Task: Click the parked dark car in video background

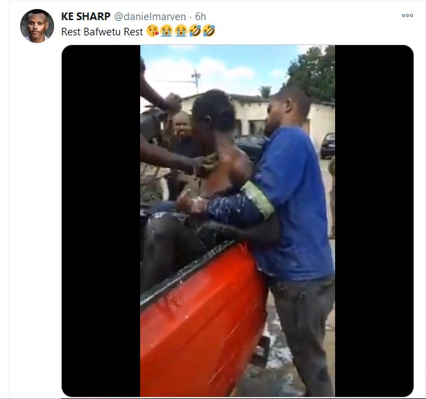Action: (x=328, y=146)
